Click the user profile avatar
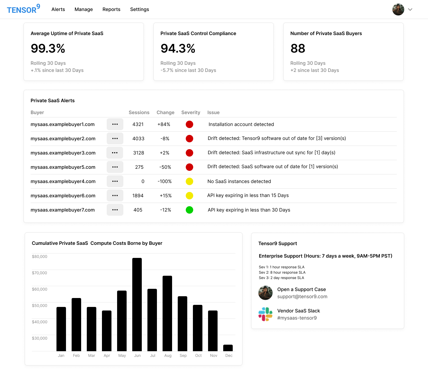 pos(398,9)
